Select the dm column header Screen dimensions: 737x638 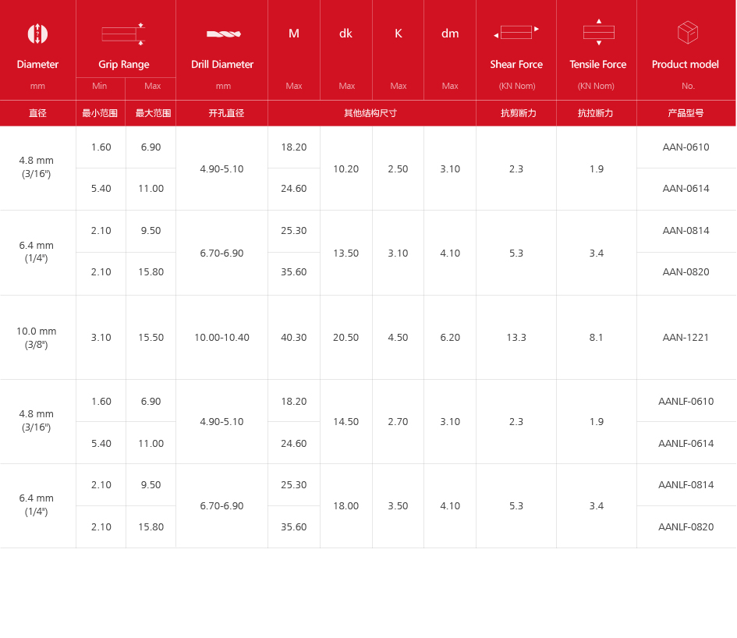(x=450, y=34)
